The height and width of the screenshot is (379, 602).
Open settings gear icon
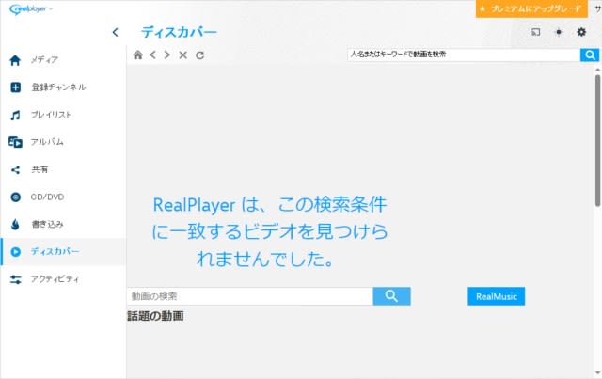[581, 32]
